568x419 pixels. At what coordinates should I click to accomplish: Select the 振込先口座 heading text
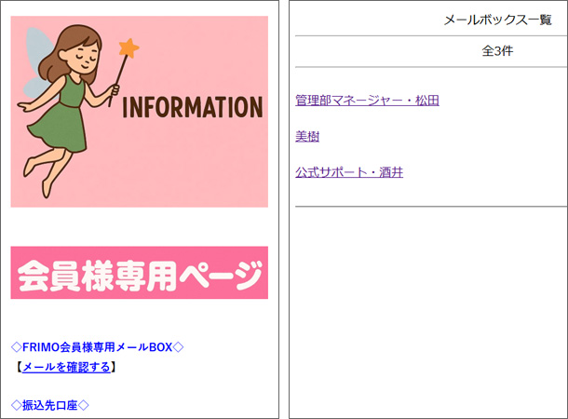tap(49, 405)
